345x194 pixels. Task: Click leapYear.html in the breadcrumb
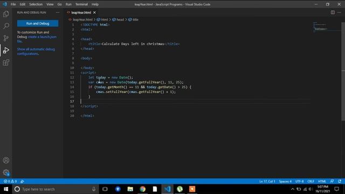[82, 19]
